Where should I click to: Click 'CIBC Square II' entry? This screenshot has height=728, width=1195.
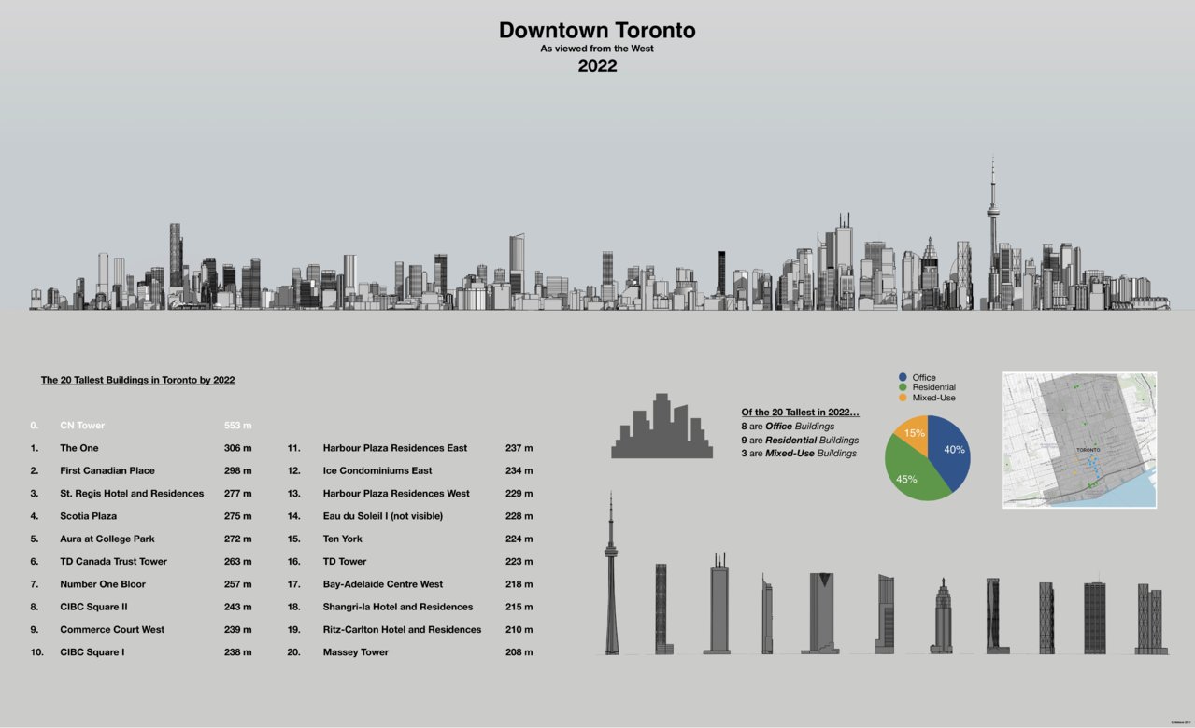click(x=94, y=607)
